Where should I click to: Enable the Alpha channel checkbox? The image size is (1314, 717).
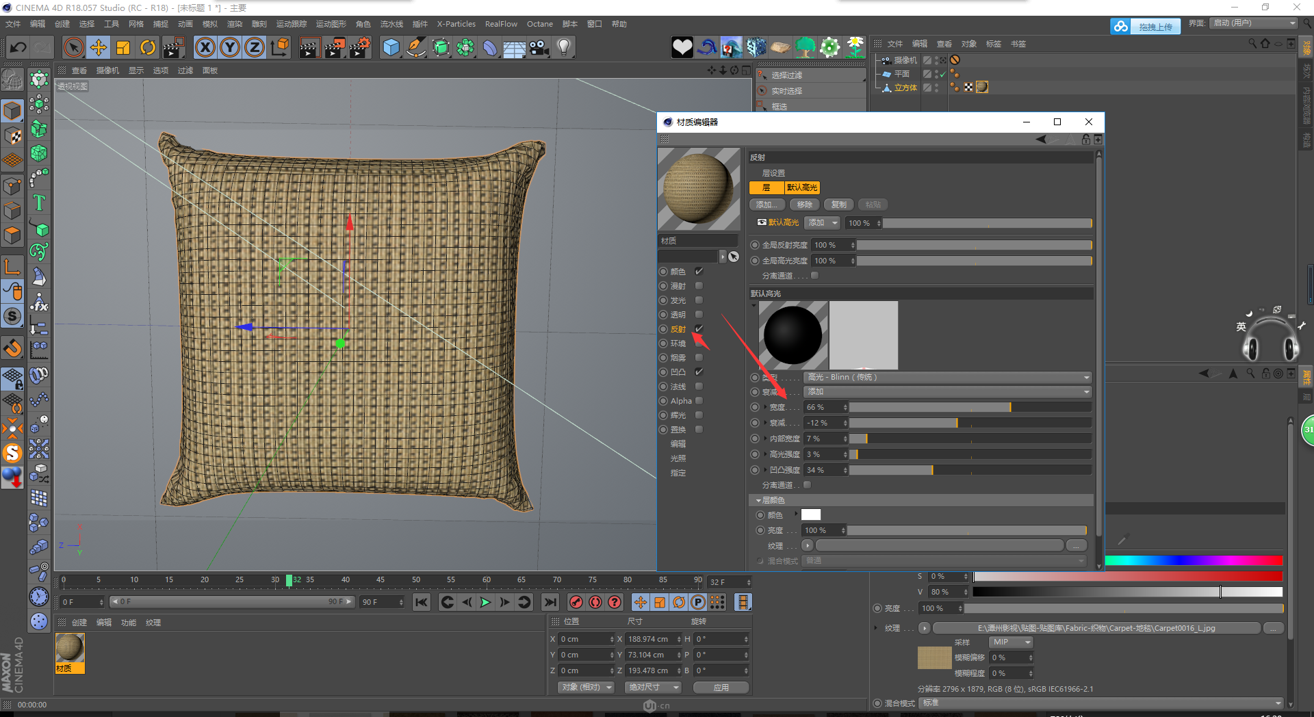click(699, 401)
